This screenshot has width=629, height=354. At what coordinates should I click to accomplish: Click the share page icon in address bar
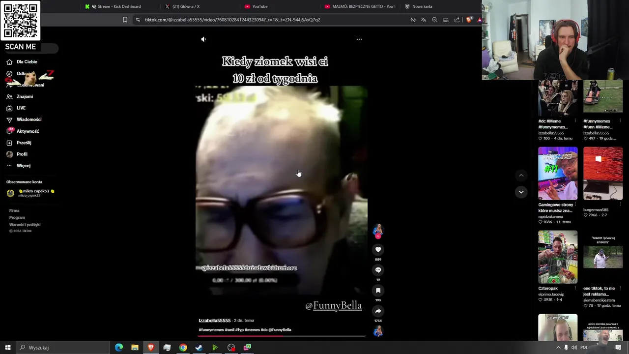click(457, 20)
